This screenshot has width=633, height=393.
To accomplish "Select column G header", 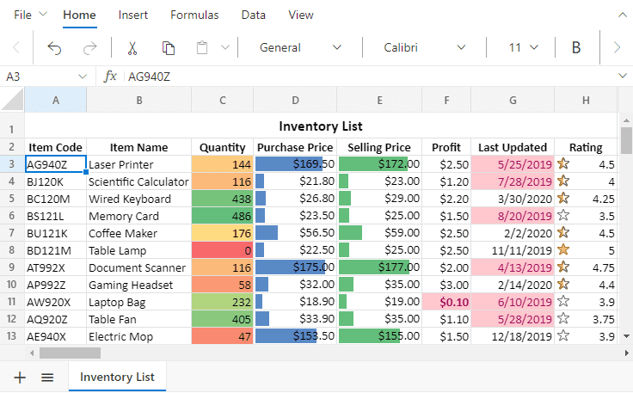I will [513, 100].
